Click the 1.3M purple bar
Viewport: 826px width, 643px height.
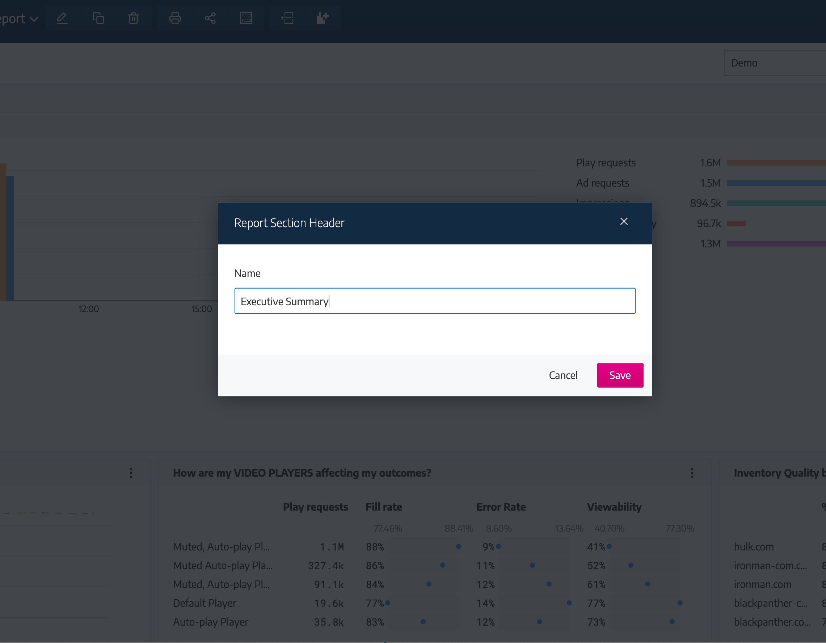pos(776,244)
